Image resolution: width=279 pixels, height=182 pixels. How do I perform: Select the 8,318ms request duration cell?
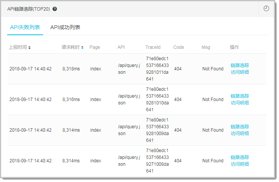(x=71, y=69)
